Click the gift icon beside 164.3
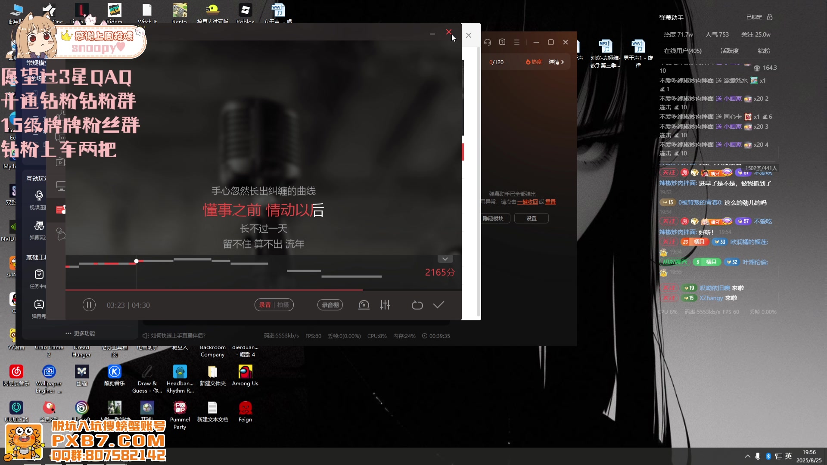 point(757,68)
